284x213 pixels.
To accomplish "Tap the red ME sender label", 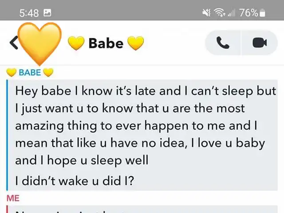I will 13,198.
